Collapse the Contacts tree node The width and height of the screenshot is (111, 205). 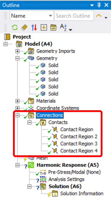pyautogui.click(x=30, y=123)
